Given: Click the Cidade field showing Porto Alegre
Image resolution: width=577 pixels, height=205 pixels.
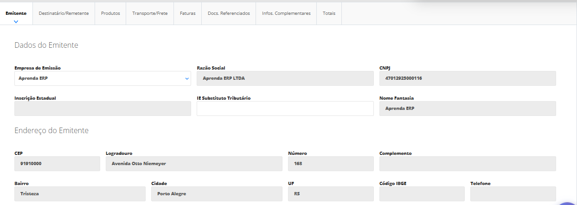Looking at the screenshot, I should coord(216,194).
